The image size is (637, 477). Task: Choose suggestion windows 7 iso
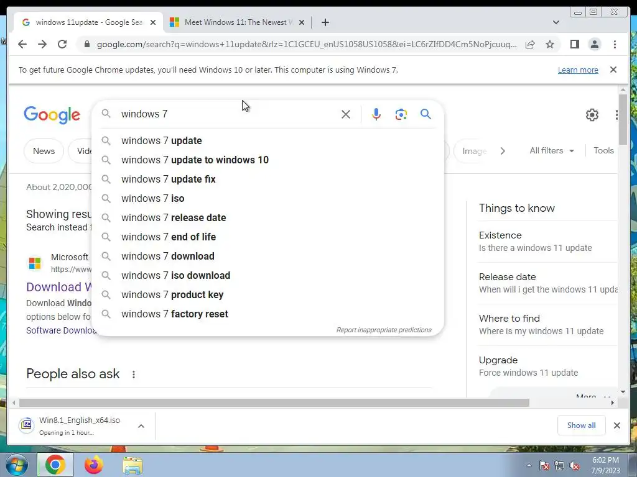pyautogui.click(x=268, y=198)
